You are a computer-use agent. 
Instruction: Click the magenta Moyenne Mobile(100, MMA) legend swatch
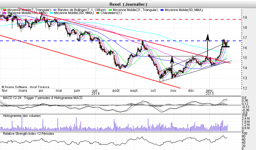4,13
